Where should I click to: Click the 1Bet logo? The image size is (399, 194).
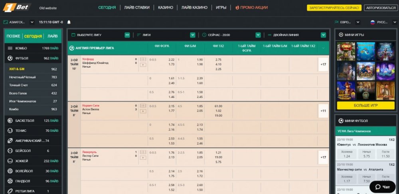(16, 7)
